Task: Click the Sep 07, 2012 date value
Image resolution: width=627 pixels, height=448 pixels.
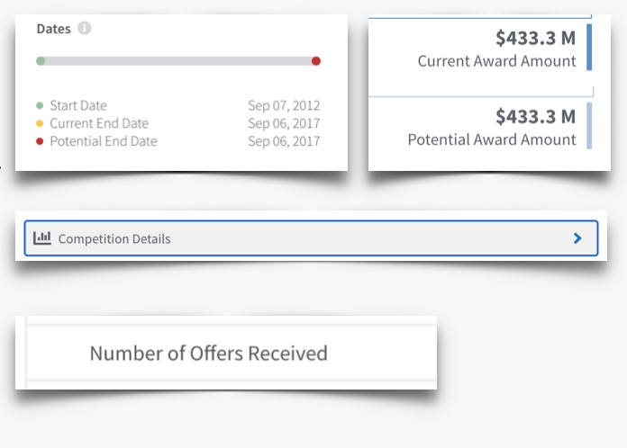Action: [x=284, y=105]
